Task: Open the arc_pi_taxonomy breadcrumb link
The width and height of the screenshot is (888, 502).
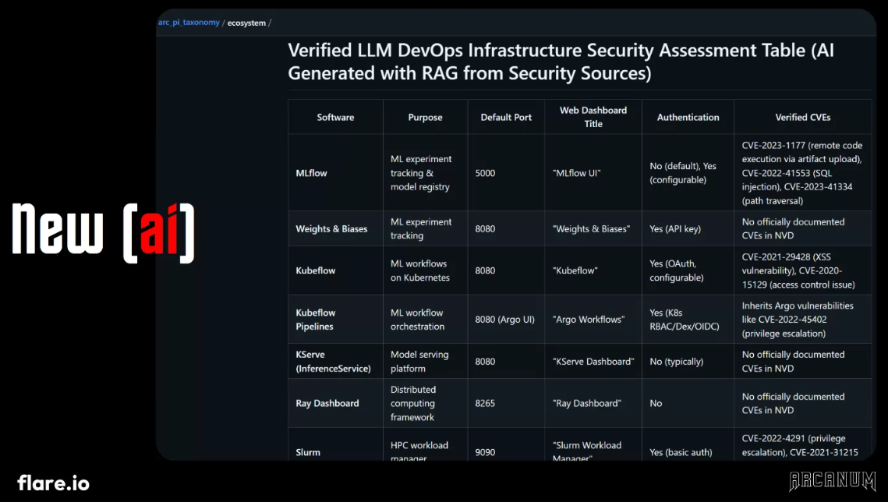Action: 189,23
